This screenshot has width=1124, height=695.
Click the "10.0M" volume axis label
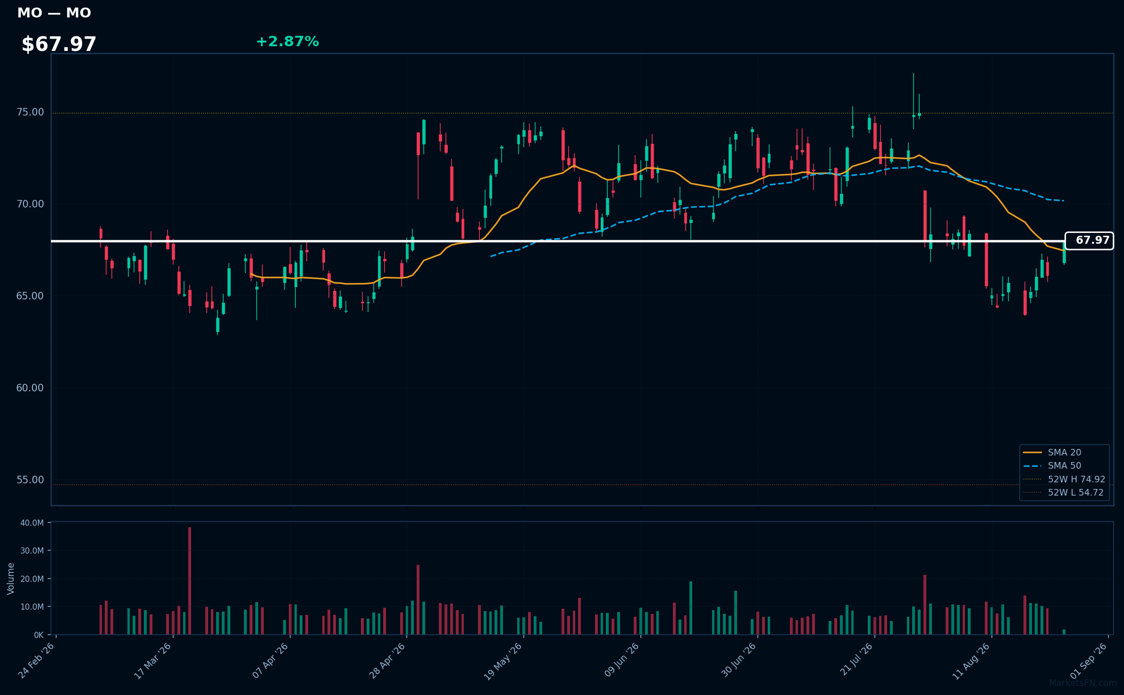pos(32,607)
